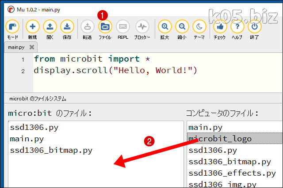Run code check with チェック
The width and height of the screenshot is (283, 188).
pyautogui.click(x=220, y=30)
